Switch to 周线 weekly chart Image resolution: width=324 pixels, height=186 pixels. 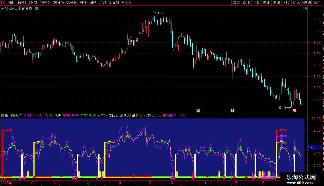(x=93, y=3)
